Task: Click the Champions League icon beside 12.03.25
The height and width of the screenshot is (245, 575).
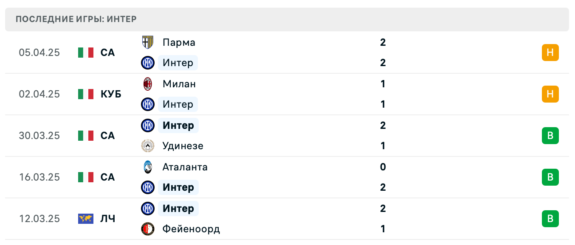Action: (x=86, y=219)
